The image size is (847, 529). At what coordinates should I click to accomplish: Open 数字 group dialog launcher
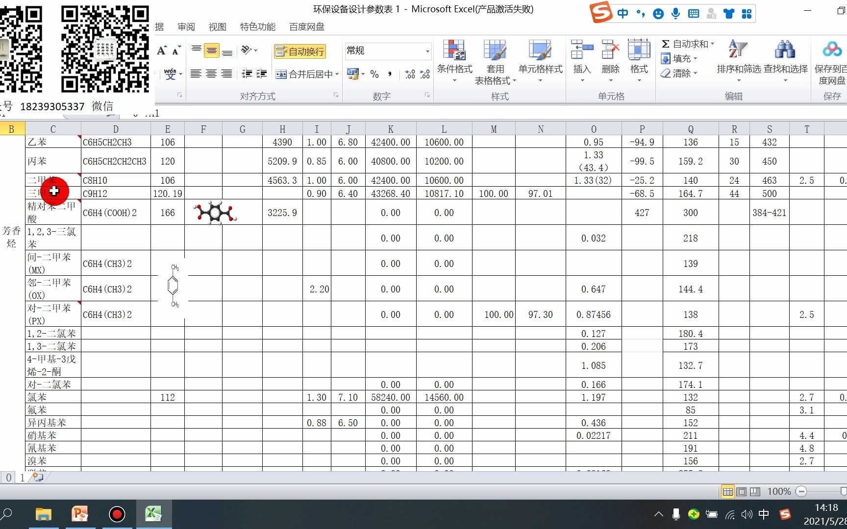[x=427, y=95]
